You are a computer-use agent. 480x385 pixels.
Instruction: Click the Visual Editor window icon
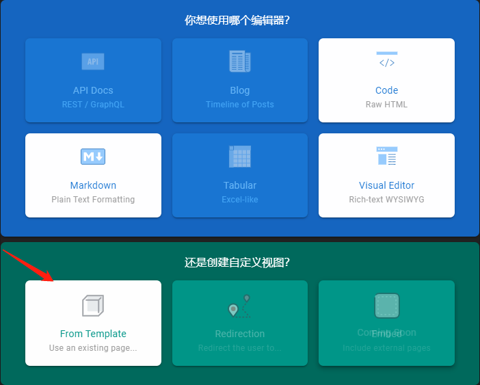tap(386, 157)
